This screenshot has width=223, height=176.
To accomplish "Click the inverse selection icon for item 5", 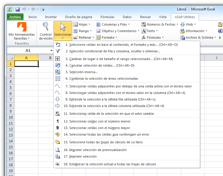I will pos(58,72).
